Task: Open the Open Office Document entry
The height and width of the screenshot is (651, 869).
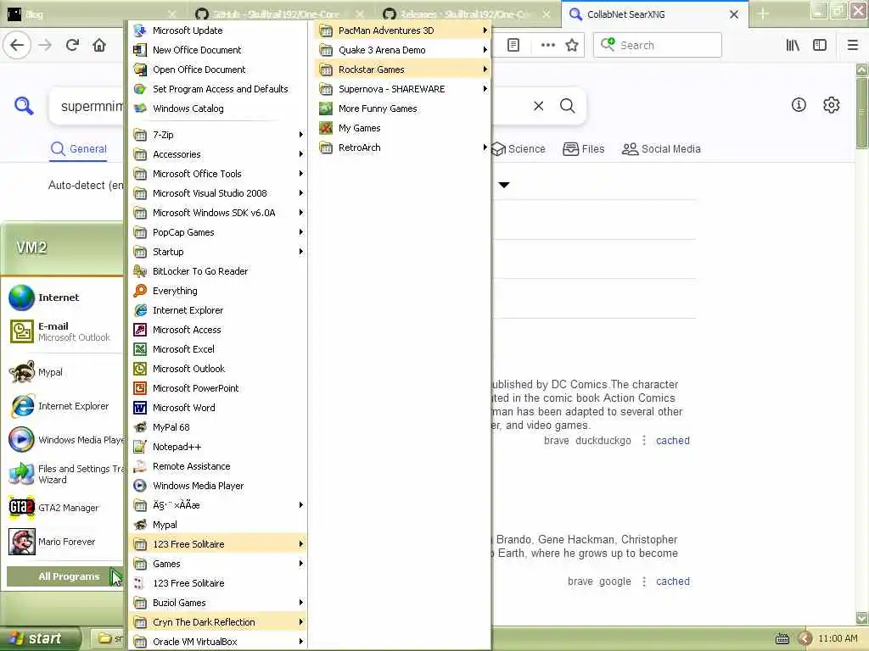Action: [217, 70]
